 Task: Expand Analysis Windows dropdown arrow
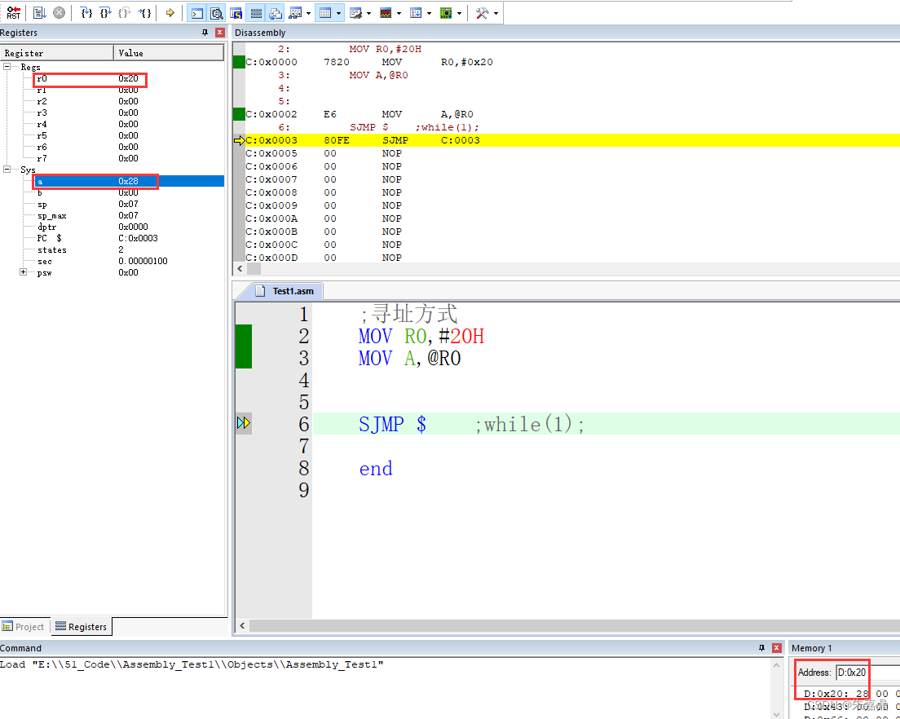pyautogui.click(x=399, y=13)
